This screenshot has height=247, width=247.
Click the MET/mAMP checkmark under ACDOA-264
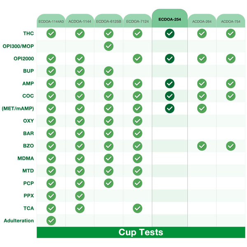(202, 108)
